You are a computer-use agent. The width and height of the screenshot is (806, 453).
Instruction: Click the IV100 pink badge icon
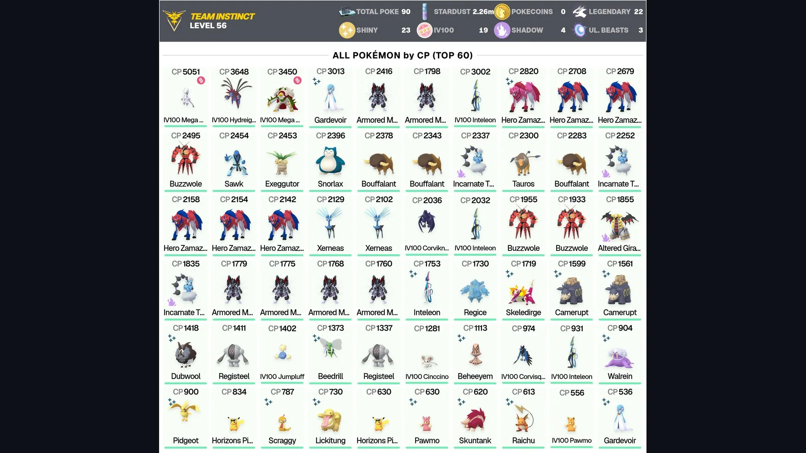point(424,30)
